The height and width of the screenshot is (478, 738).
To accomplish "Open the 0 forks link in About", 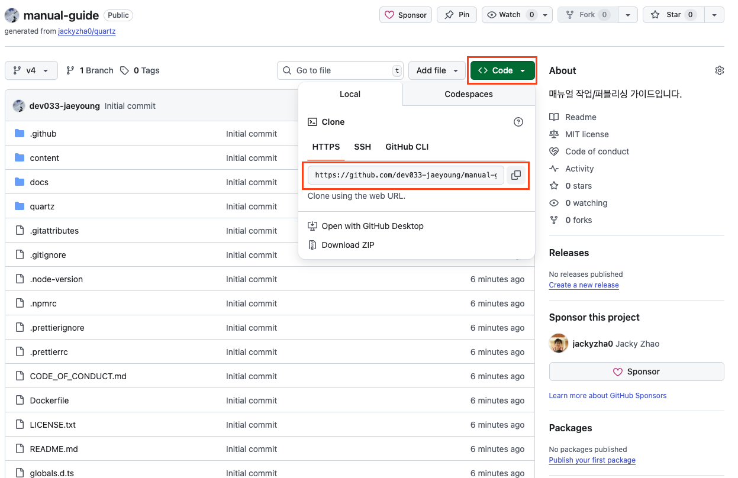I will point(571,220).
